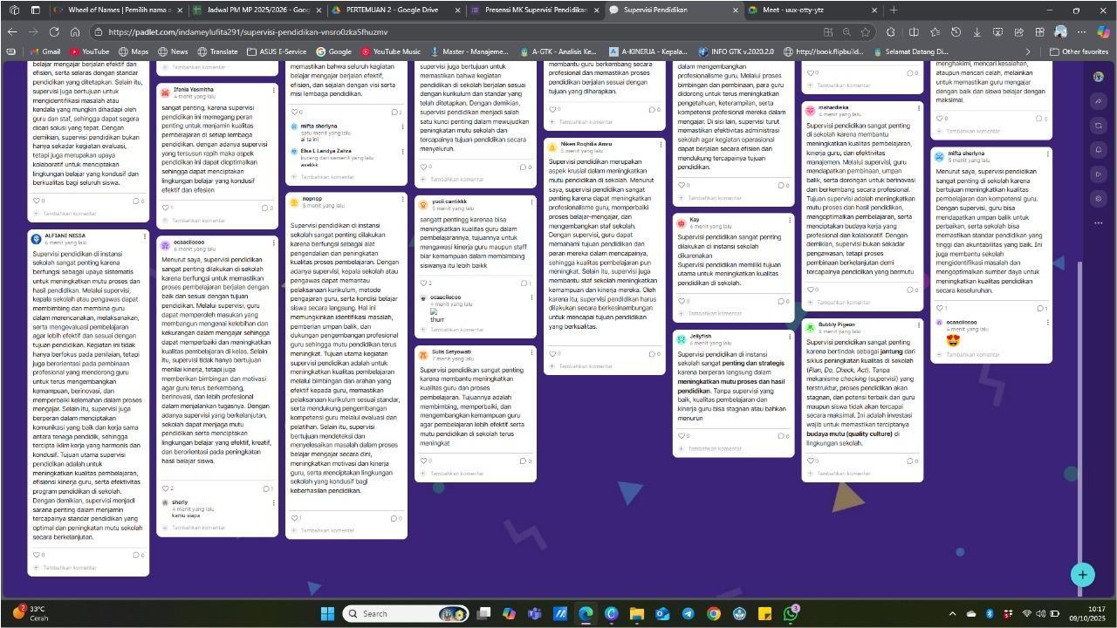This screenshot has height=628, width=1117.
Task: Start slideshow with the play icon
Action: tap(1099, 174)
